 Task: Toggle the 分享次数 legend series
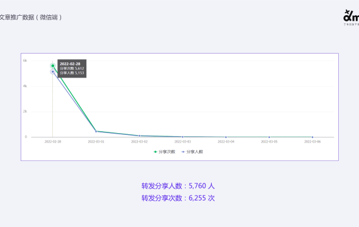point(164,152)
